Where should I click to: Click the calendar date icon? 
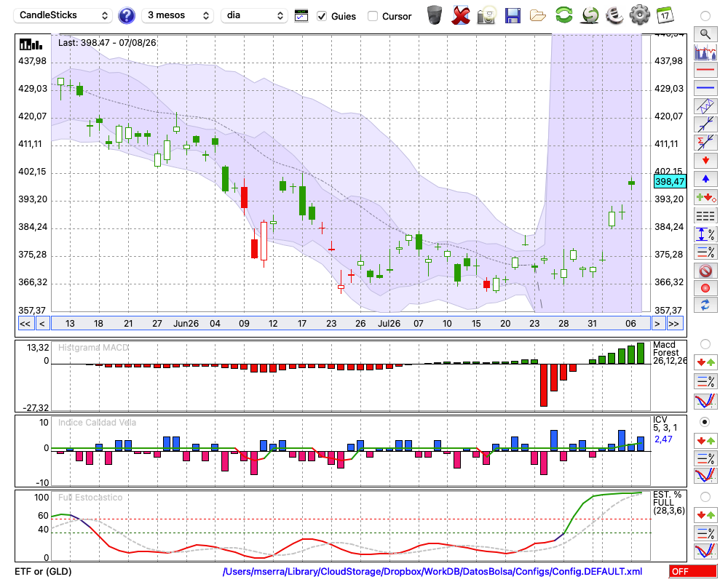pyautogui.click(x=665, y=15)
